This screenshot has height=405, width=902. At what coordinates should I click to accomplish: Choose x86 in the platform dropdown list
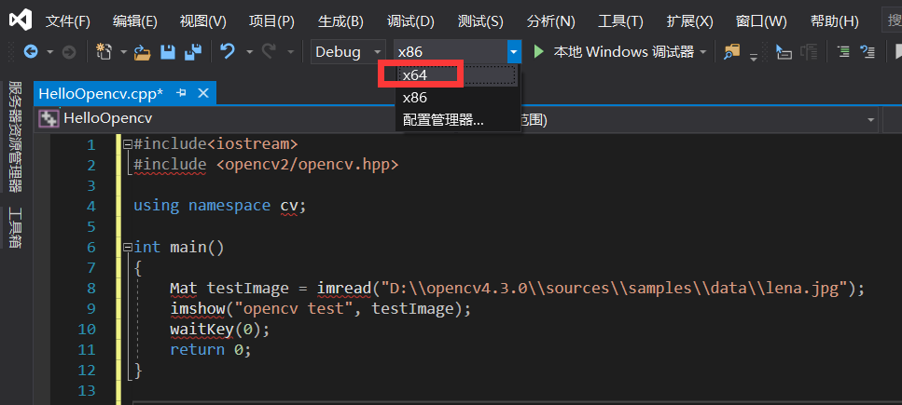415,98
